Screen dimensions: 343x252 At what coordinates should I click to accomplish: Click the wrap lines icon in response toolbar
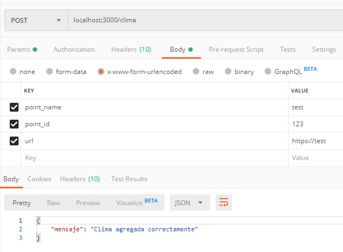pyautogui.click(x=223, y=202)
